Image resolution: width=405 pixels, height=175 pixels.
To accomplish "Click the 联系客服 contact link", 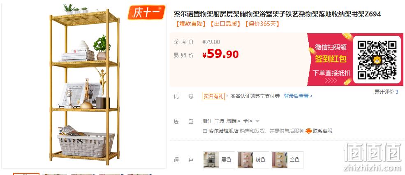I will click(x=322, y=131).
